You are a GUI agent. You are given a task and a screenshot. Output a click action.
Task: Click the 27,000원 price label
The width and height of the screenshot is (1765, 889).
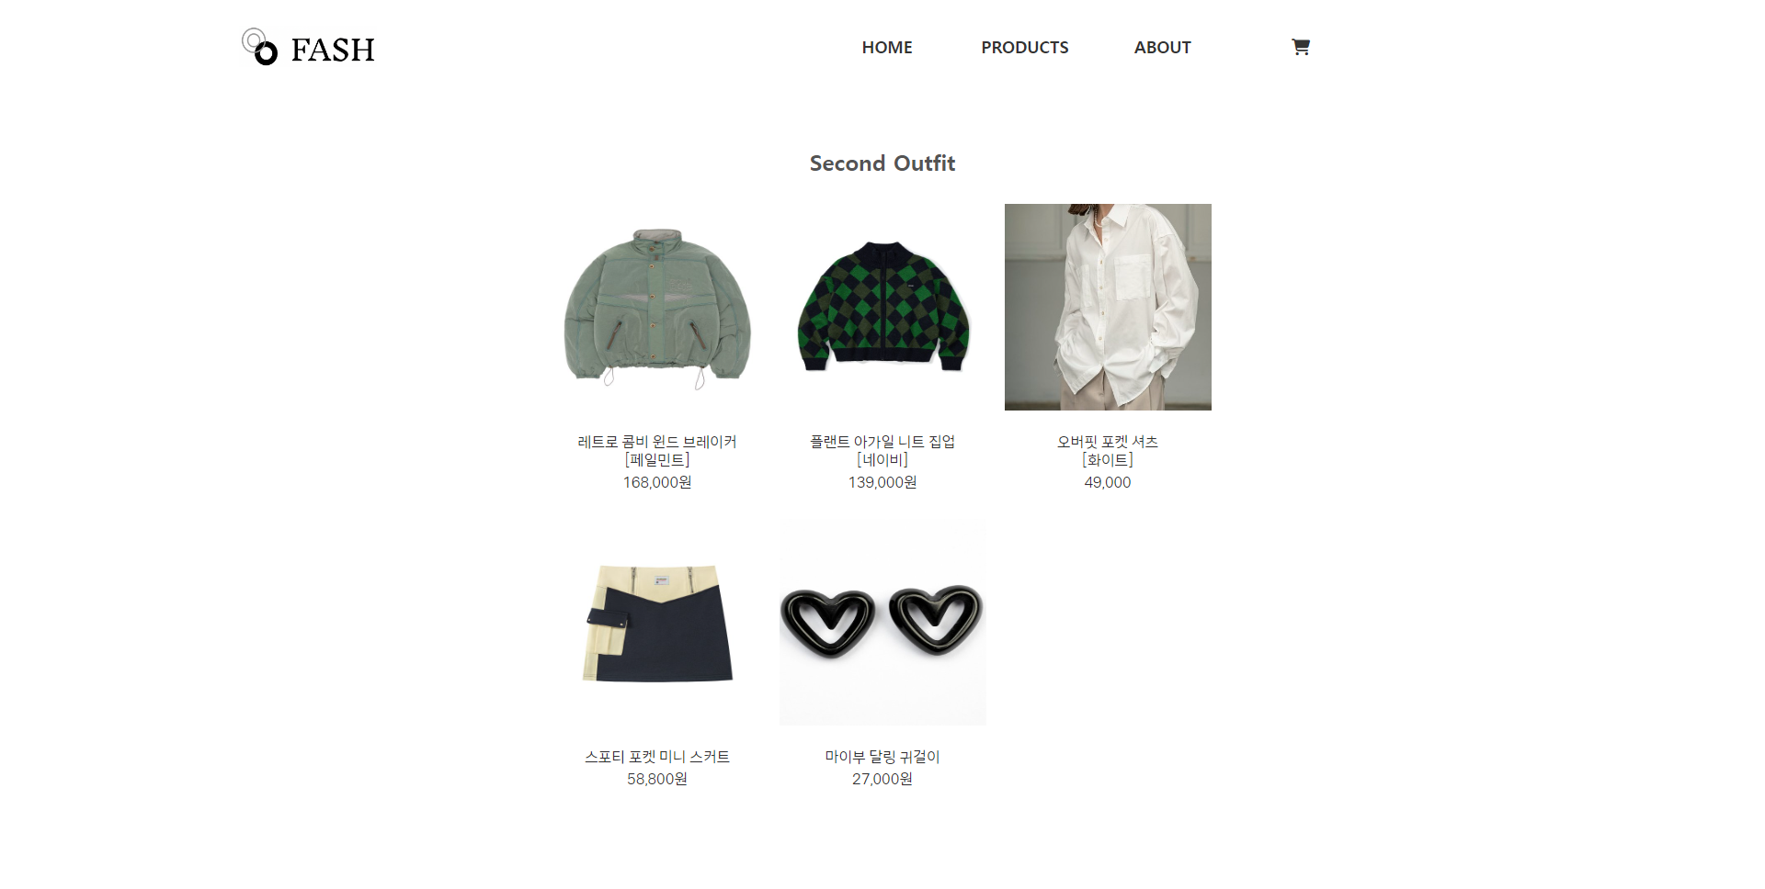point(882,779)
